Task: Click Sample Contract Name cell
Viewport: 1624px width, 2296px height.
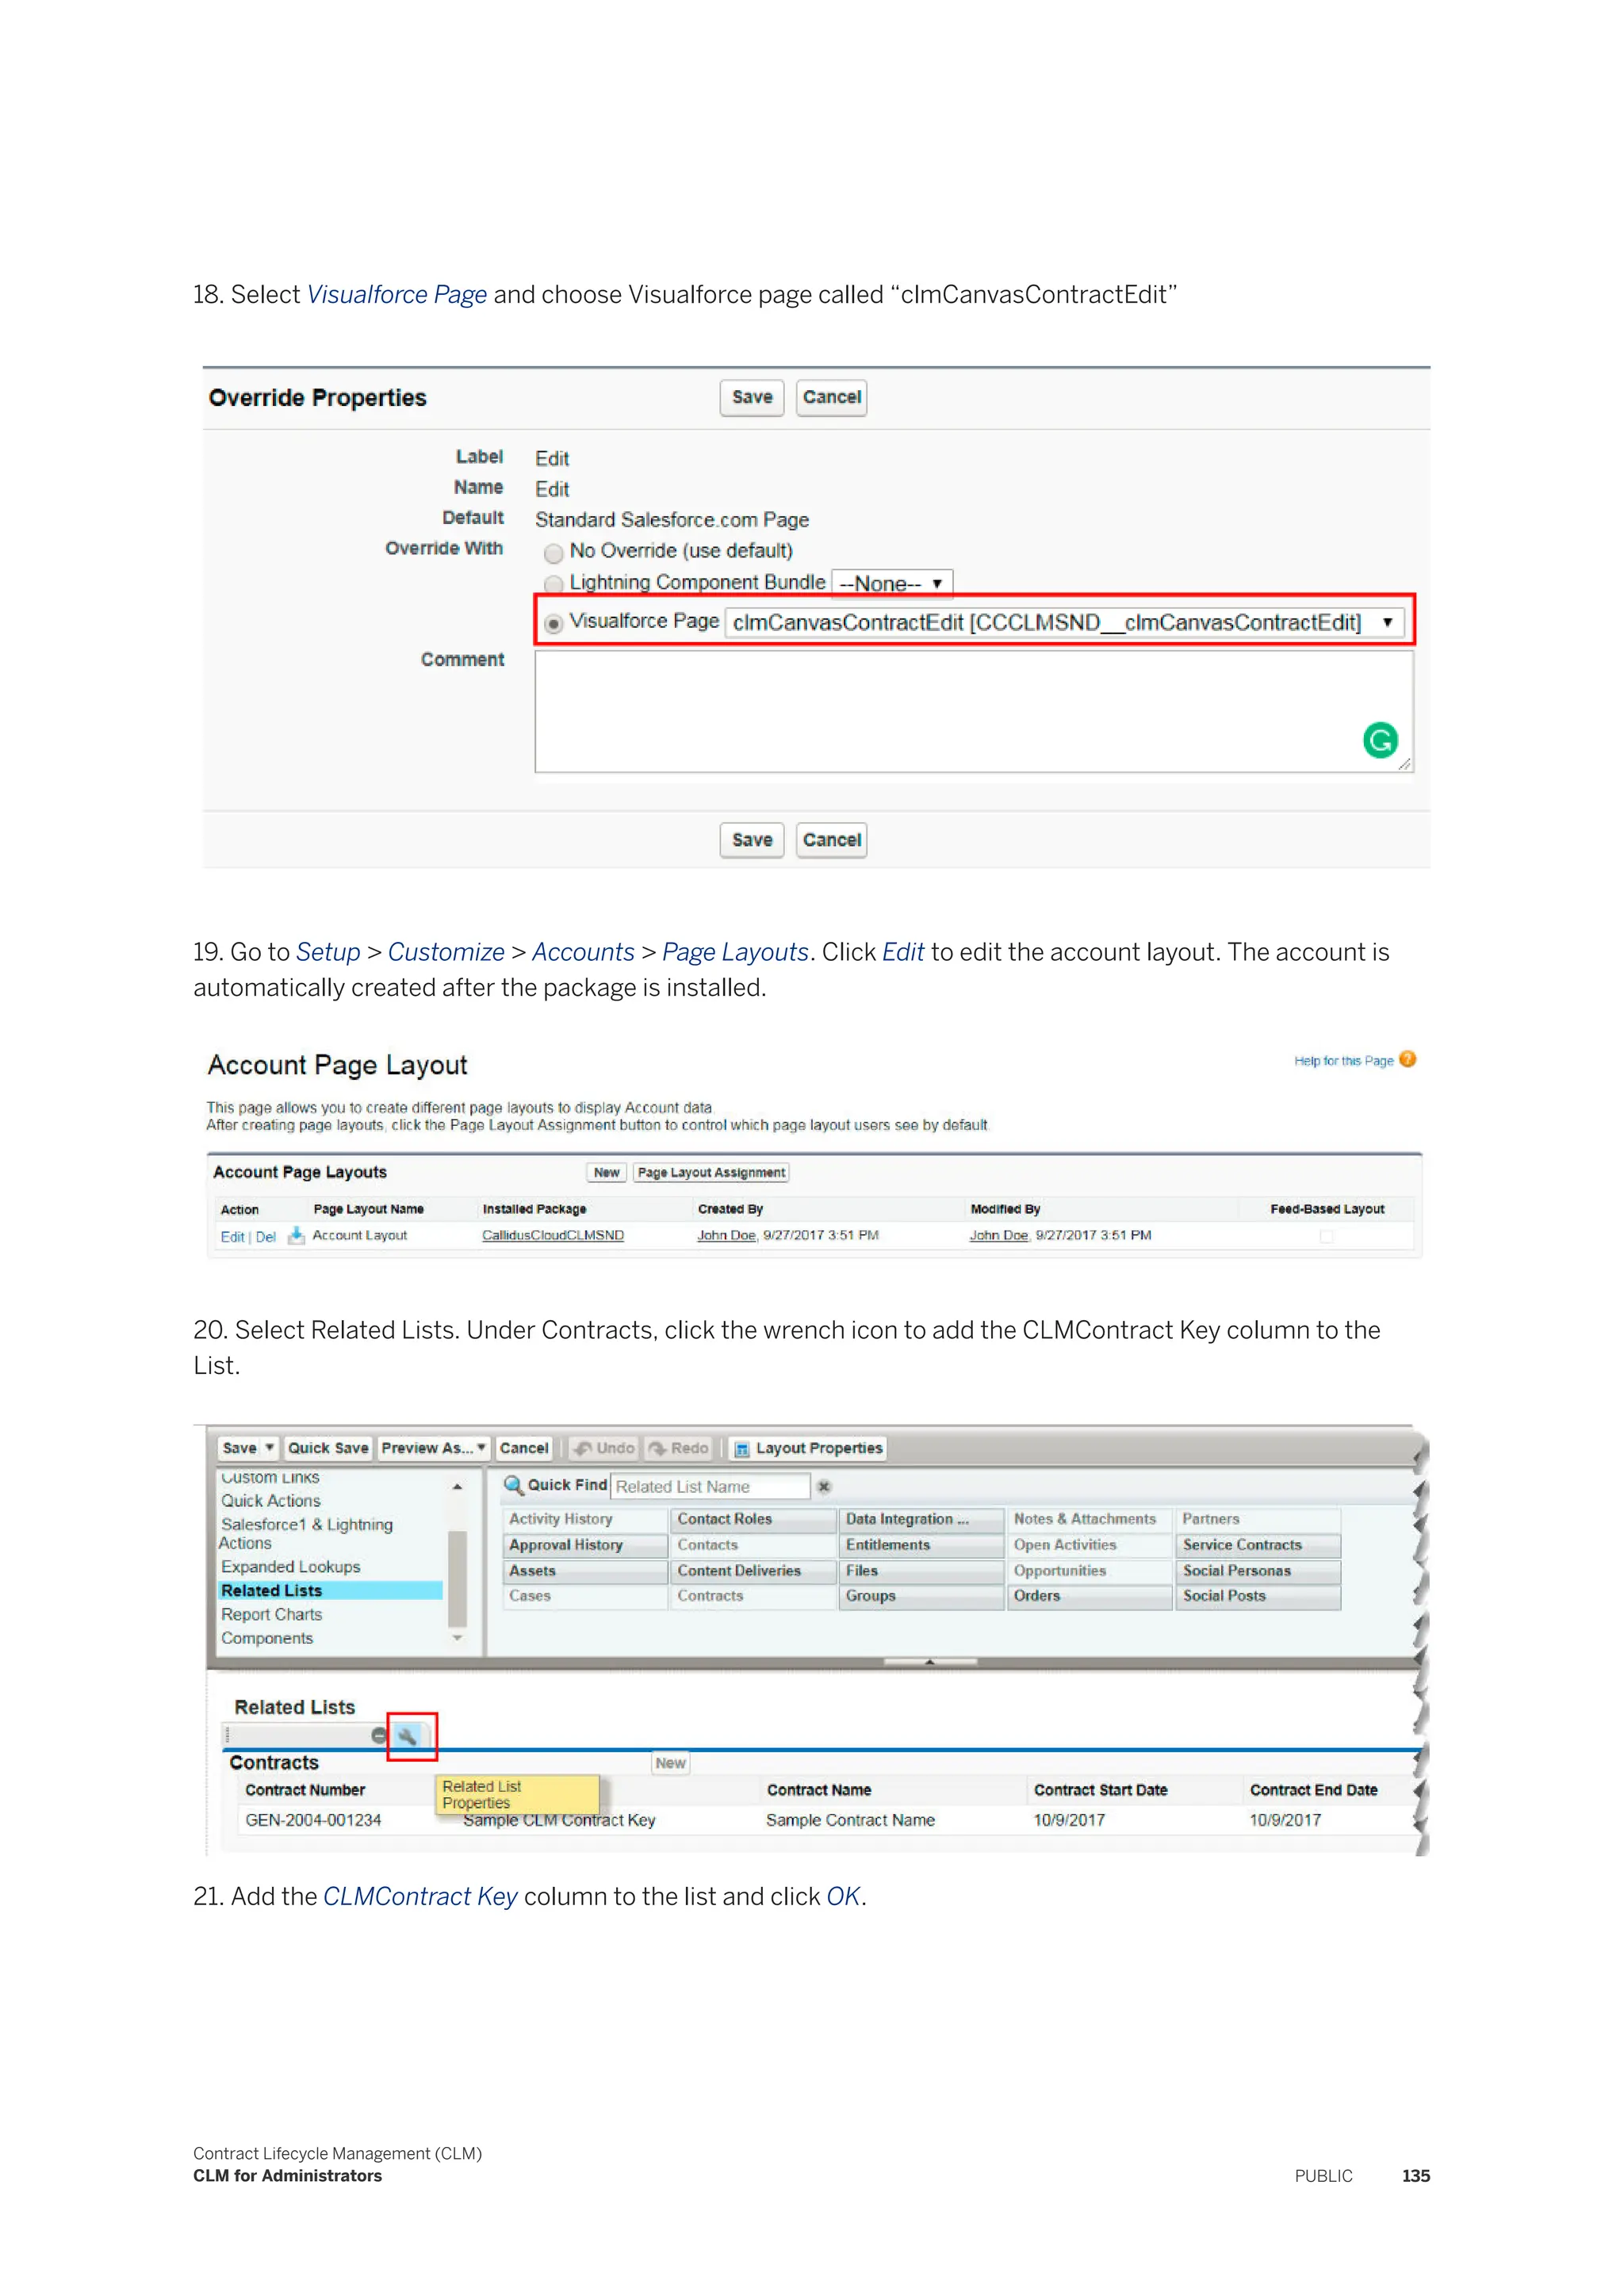Action: tap(850, 1820)
